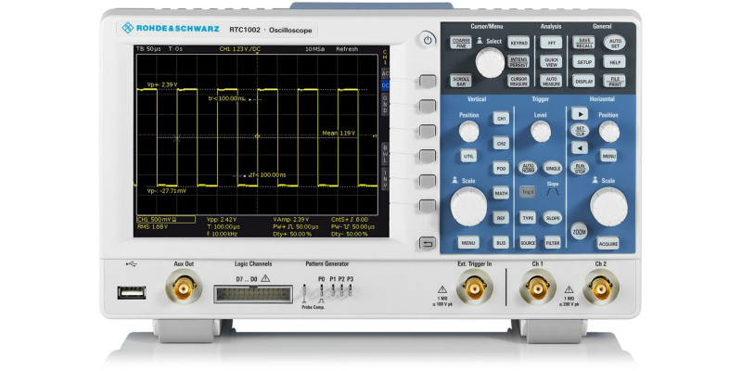Screen dimensions: 742x371
Task: Click the Ext. Trigger In BNC connector
Action: click(x=474, y=288)
